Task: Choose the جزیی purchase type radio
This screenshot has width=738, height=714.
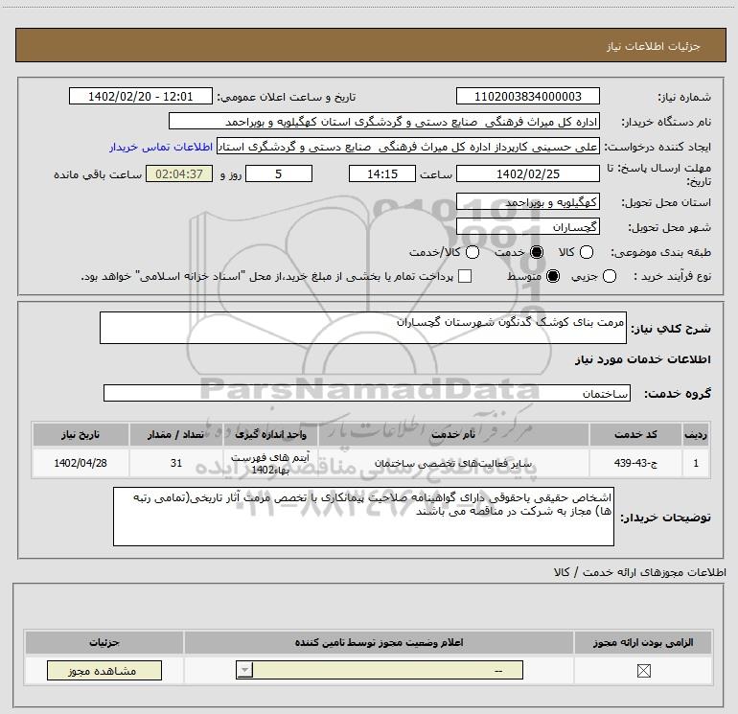Action: coord(609,276)
